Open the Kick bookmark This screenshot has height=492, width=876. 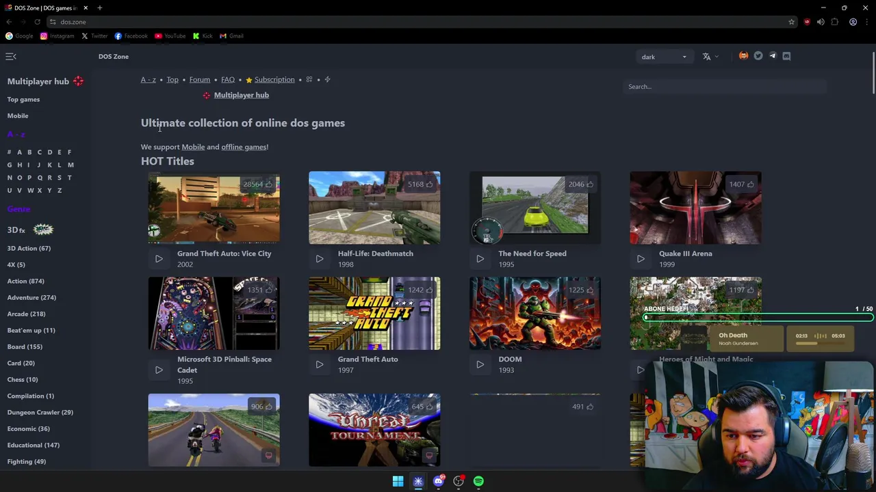pos(203,36)
